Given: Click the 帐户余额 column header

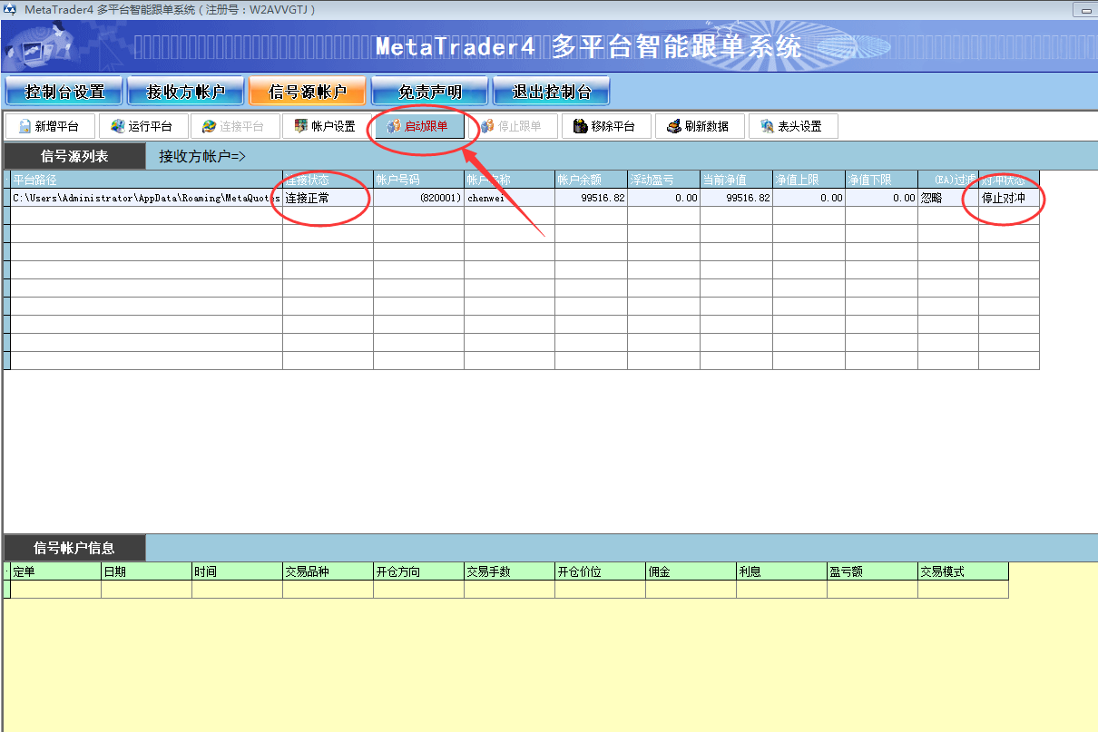Looking at the screenshot, I should coord(591,179).
